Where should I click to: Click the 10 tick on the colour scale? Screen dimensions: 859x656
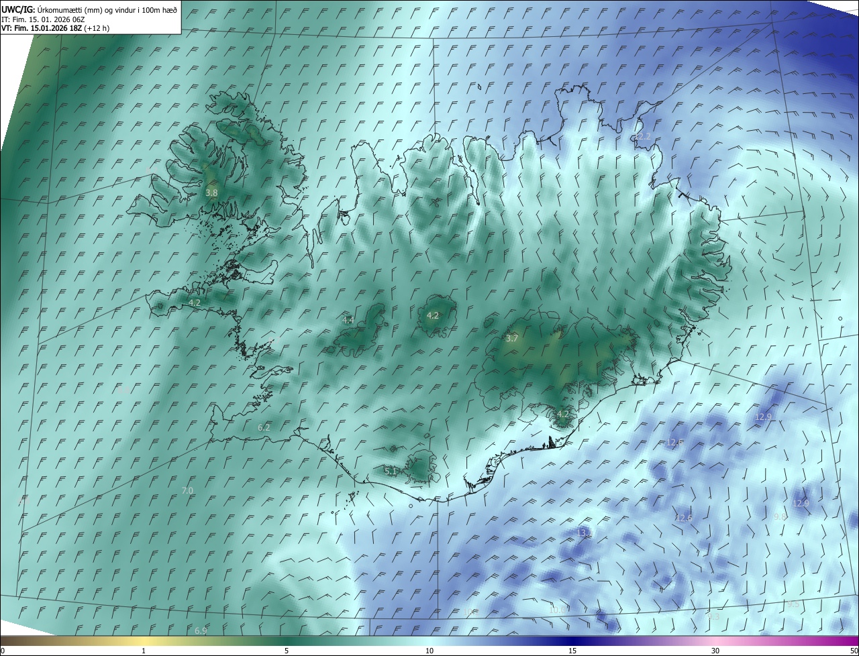click(x=429, y=651)
